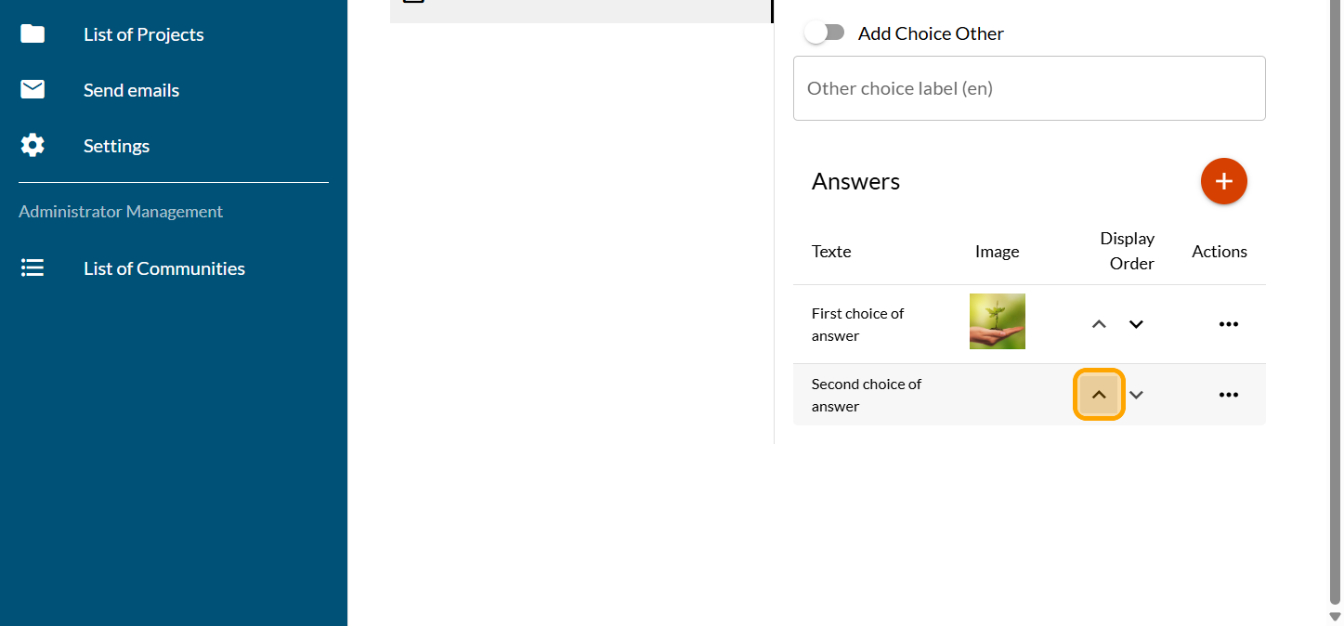Go to the Settings menu label
The width and height of the screenshot is (1344, 626).
[116, 146]
